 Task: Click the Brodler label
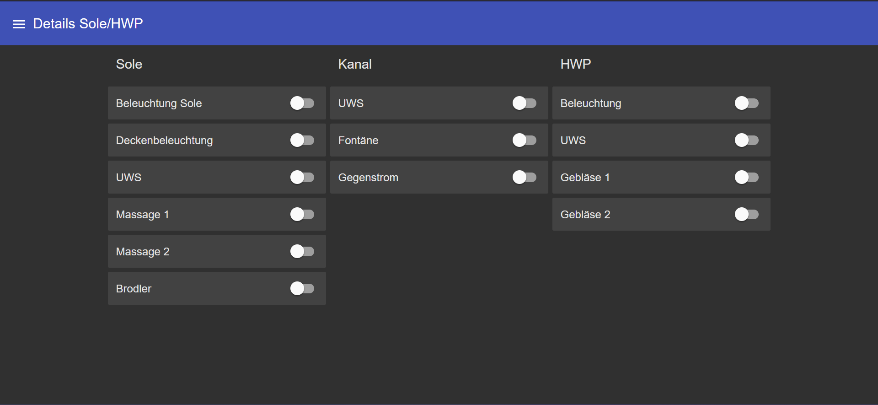tap(134, 289)
